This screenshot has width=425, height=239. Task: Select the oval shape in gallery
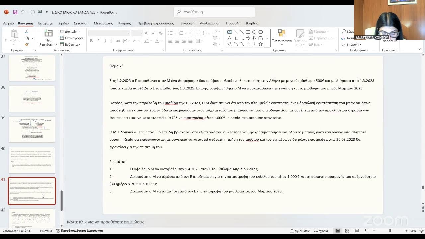[x=254, y=32]
